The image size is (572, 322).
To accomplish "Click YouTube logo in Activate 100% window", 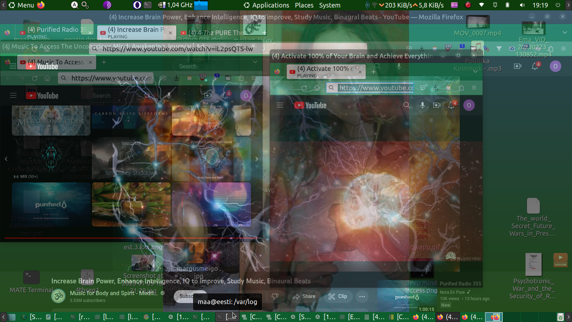I will (310, 105).
